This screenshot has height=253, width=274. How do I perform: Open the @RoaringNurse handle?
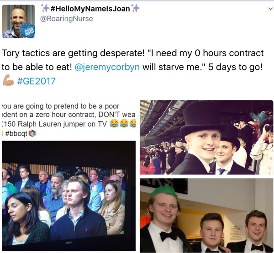click(x=67, y=19)
